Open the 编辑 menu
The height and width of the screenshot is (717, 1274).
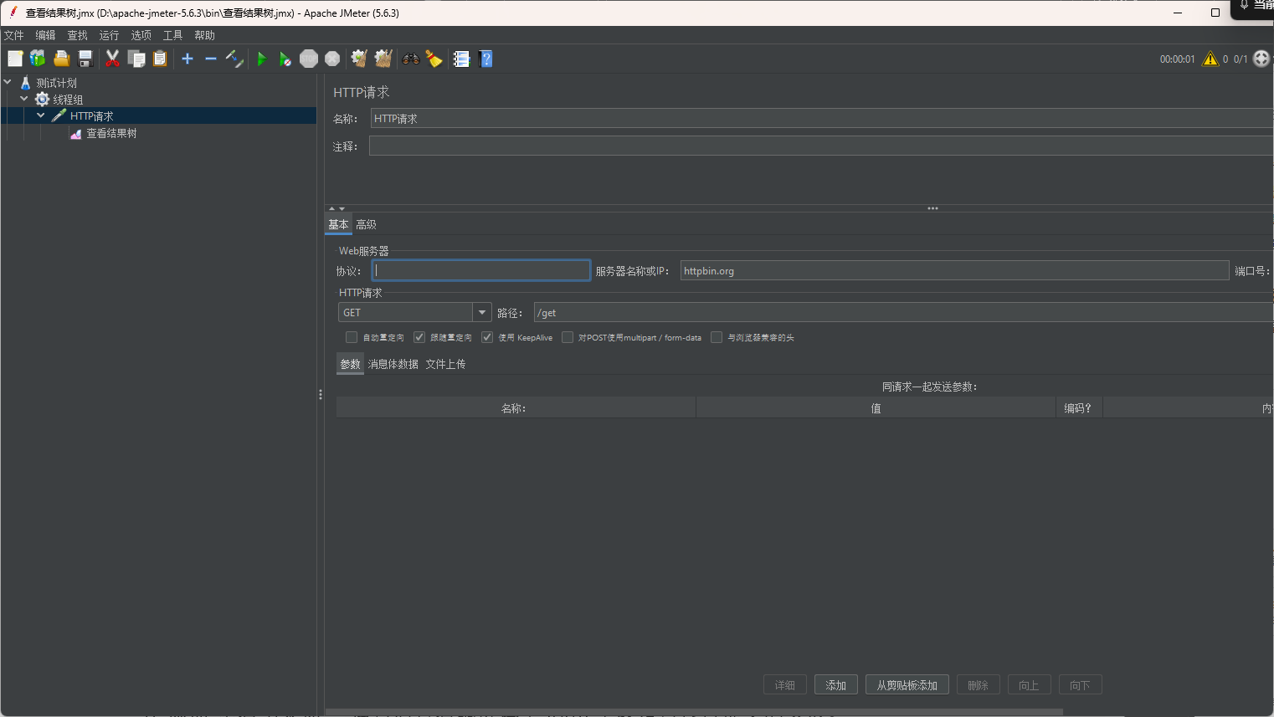click(45, 35)
